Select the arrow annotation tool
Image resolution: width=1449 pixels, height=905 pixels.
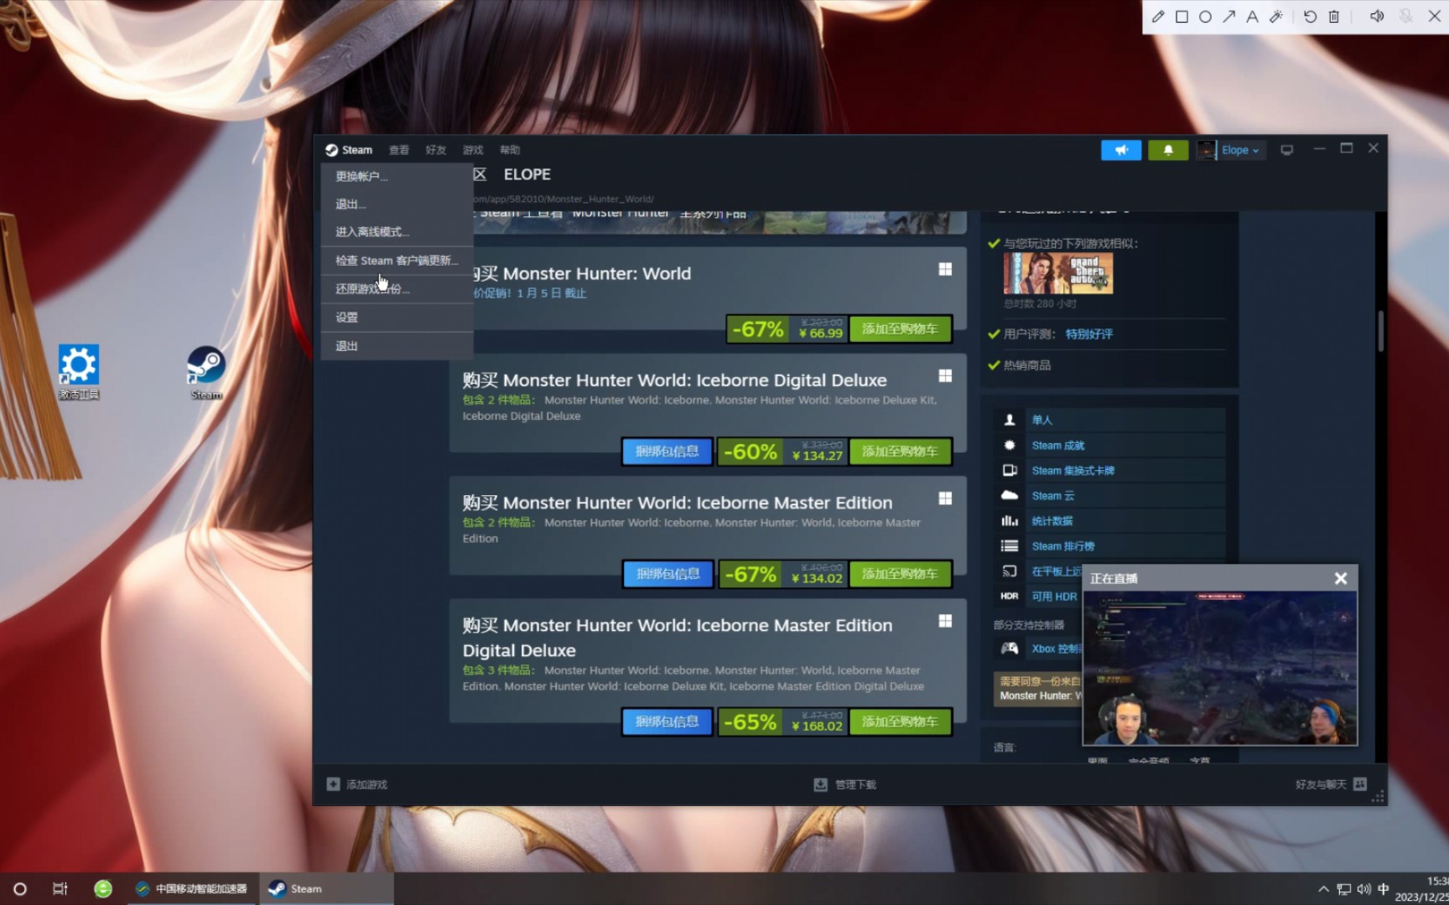coord(1229,16)
